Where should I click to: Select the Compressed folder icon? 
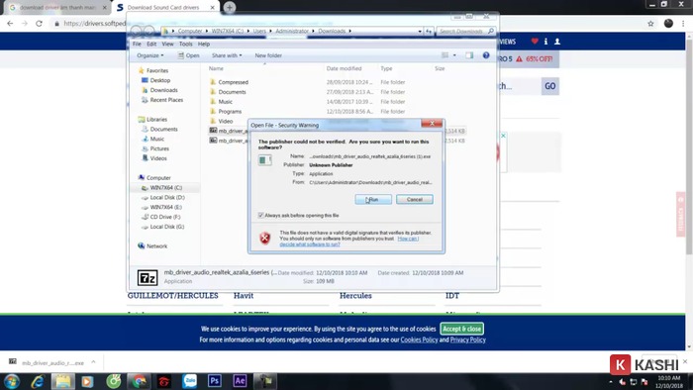(x=213, y=82)
